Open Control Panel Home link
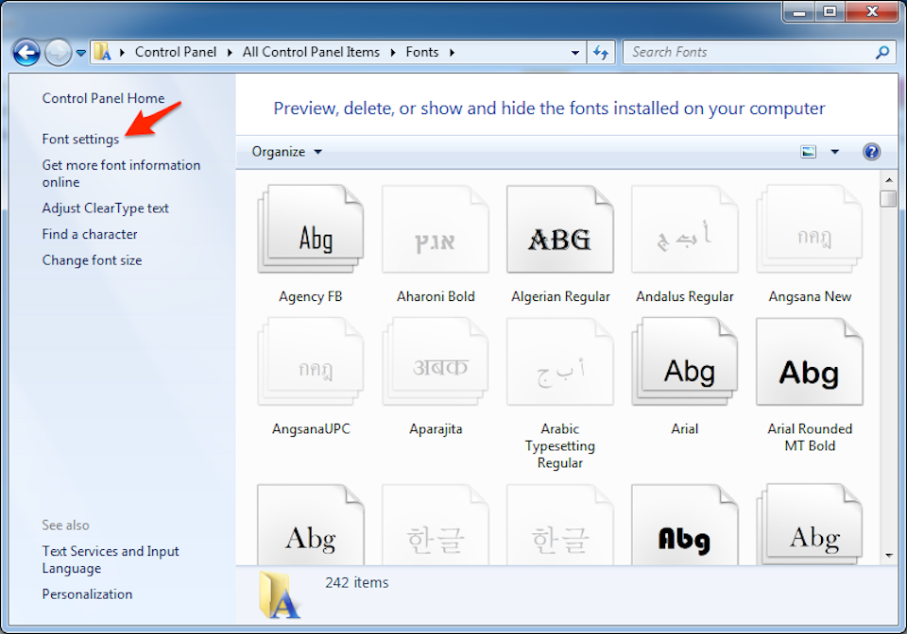This screenshot has height=634, width=907. [x=104, y=98]
